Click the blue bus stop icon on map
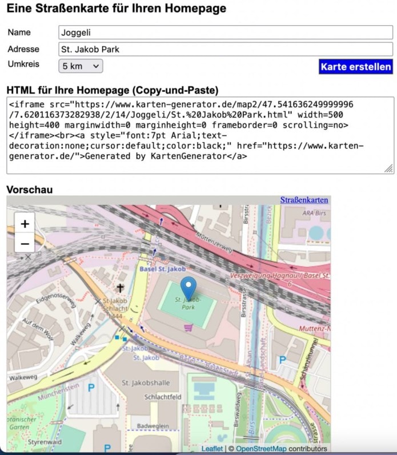This screenshot has width=397, height=455. tap(117, 337)
